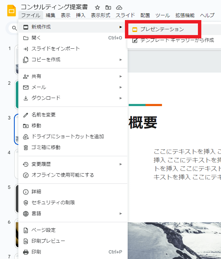This screenshot has height=259, width=221.
Task: Select slide 4 thumbnail
Action: 17,164
